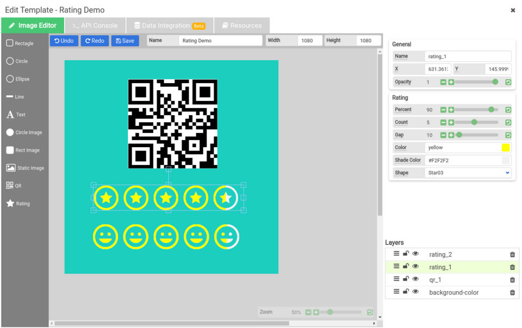This screenshot has height=328, width=522.
Task: Select the Ellipse shape tool
Action: (18, 79)
